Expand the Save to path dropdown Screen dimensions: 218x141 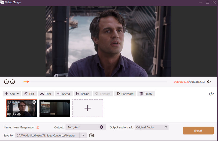click(83, 135)
